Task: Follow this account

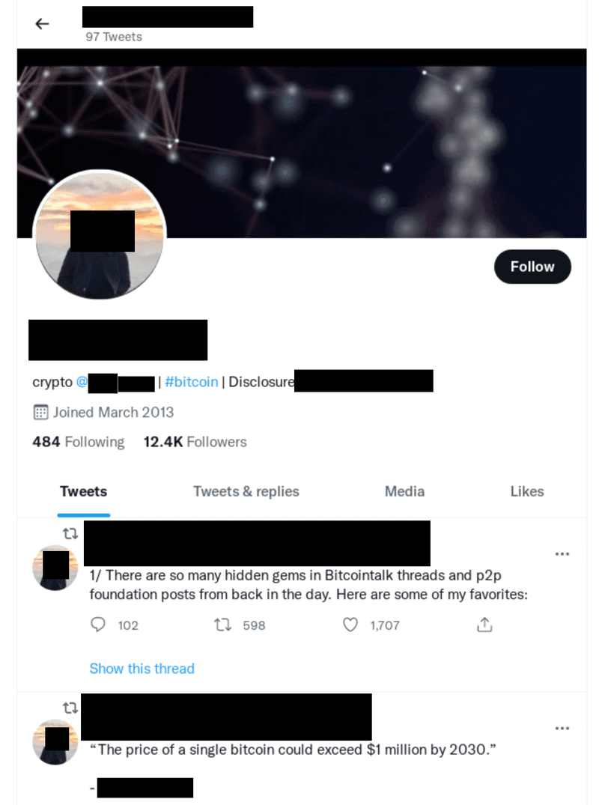Action: pyautogui.click(x=532, y=267)
